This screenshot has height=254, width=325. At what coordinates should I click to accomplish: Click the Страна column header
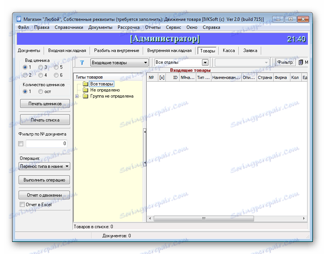(265, 77)
